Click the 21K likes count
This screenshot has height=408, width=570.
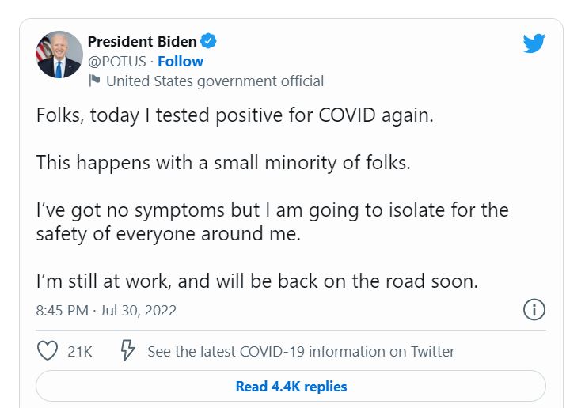click(79, 352)
